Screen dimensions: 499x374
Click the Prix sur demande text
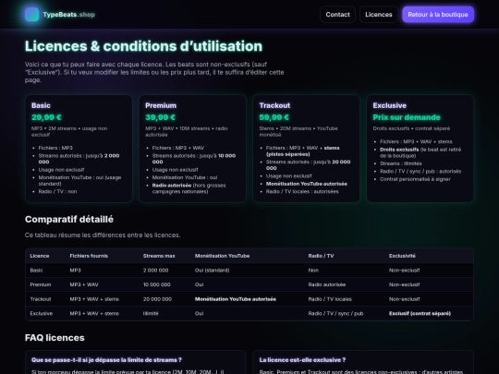pos(407,117)
